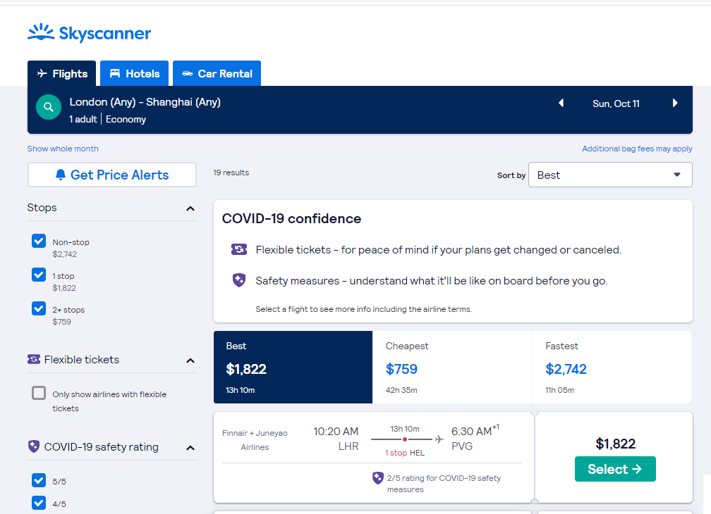Click the Get Price Alerts button
The width and height of the screenshot is (711, 514).
[x=112, y=175]
